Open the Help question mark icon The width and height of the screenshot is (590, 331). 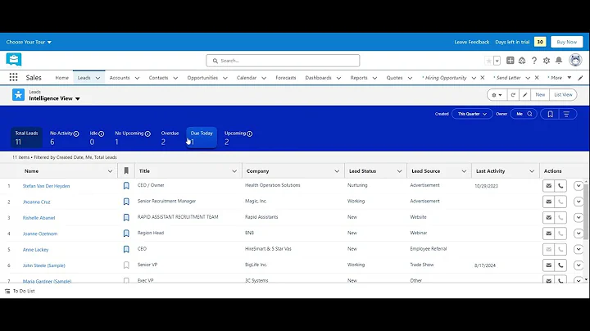tap(534, 60)
